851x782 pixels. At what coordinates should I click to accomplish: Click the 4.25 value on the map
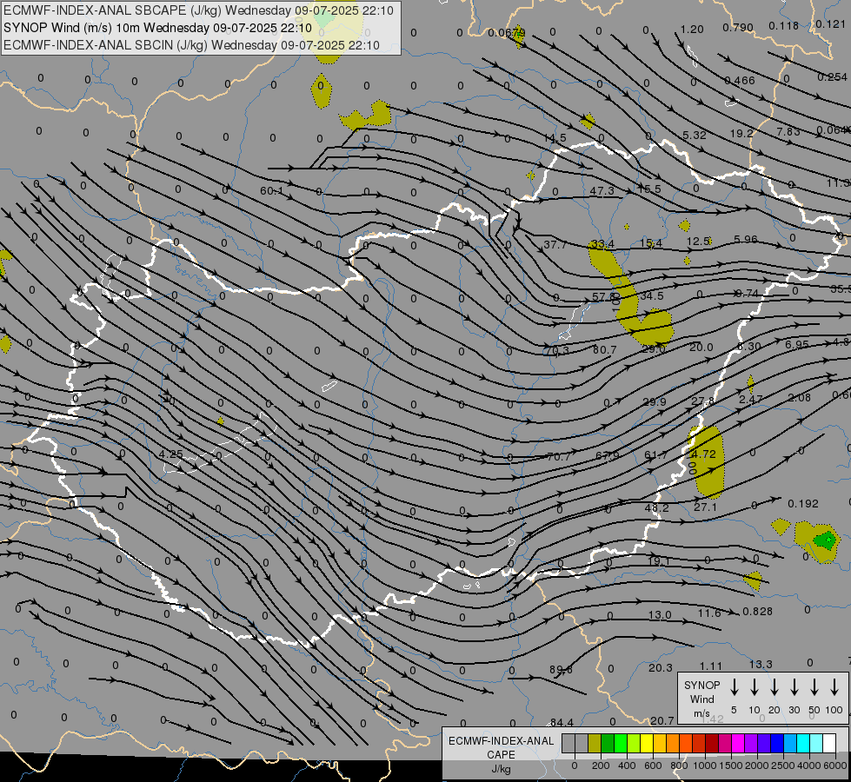[171, 454]
